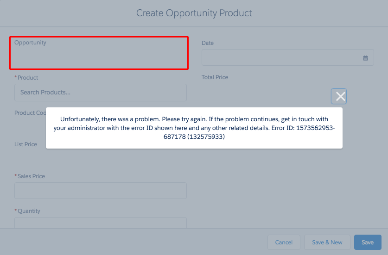The width and height of the screenshot is (388, 255).
Task: Click the Save & New button
Action: pos(327,243)
